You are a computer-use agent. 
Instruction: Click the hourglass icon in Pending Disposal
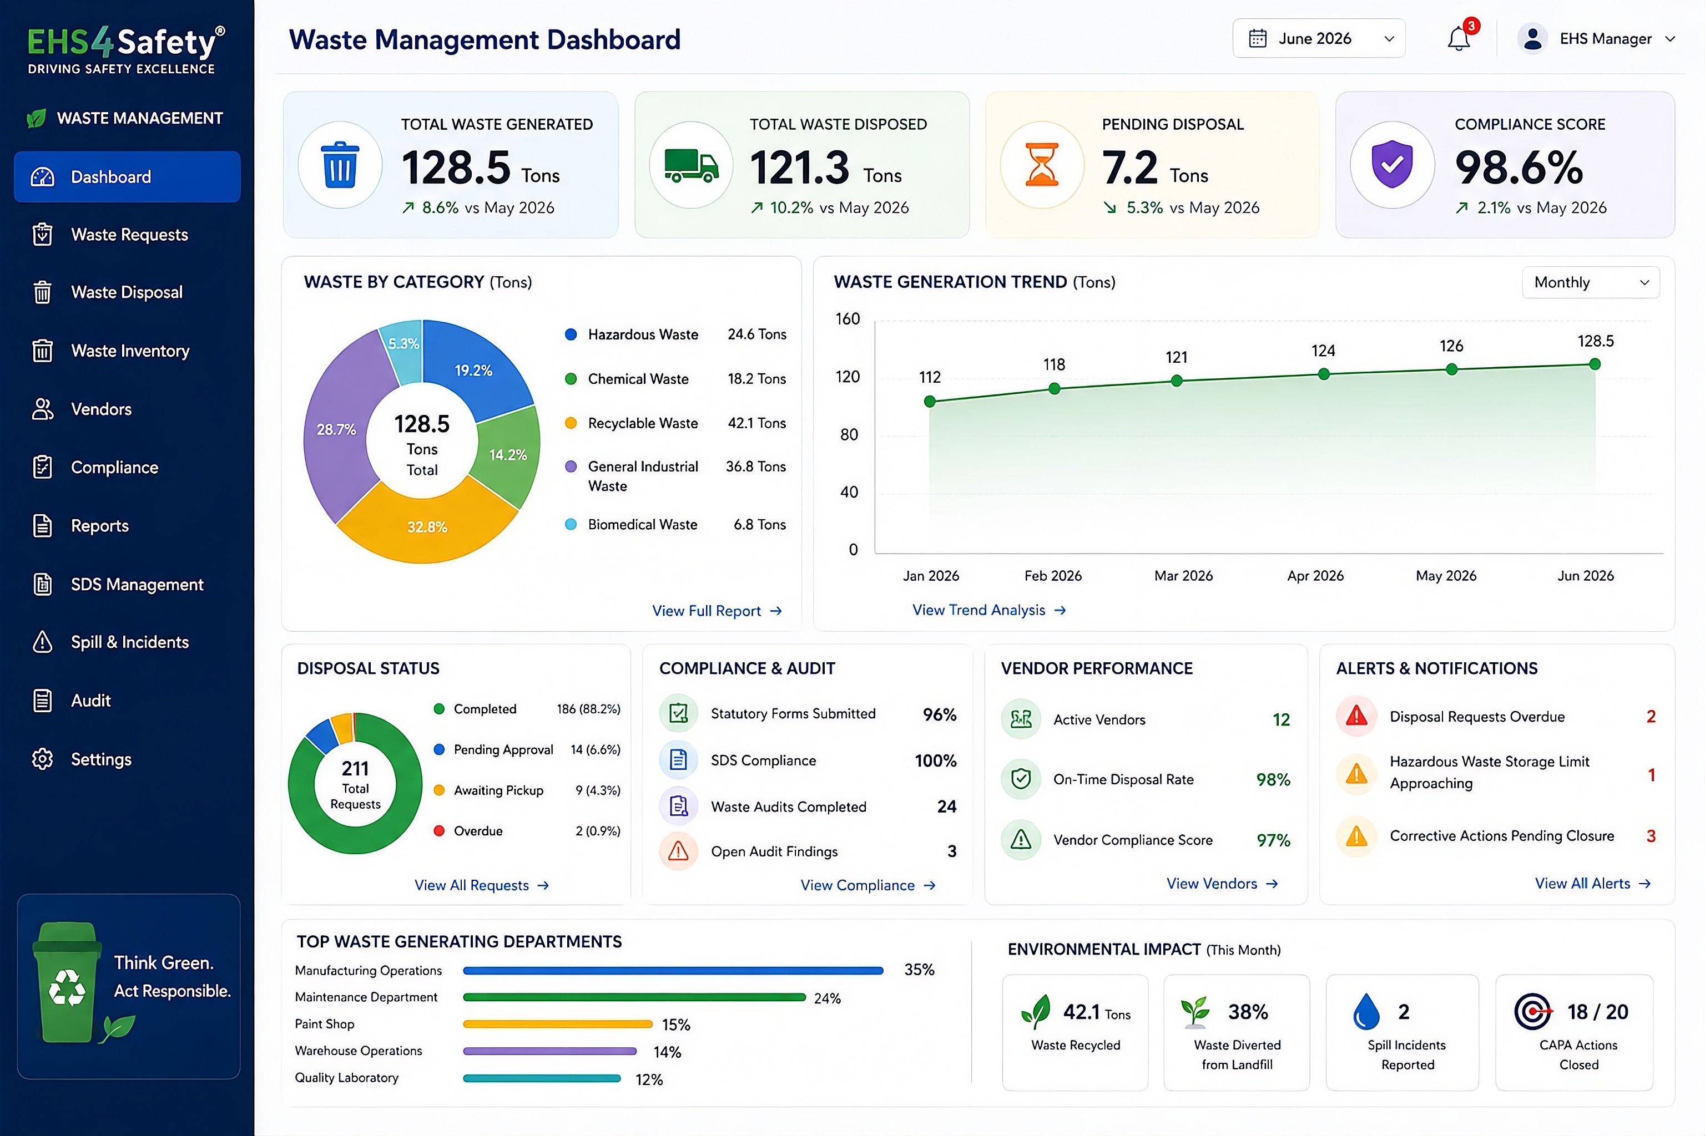click(x=1042, y=164)
